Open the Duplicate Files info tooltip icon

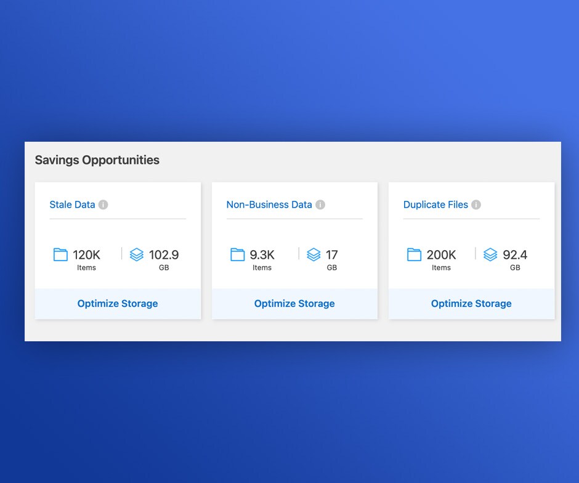point(476,205)
